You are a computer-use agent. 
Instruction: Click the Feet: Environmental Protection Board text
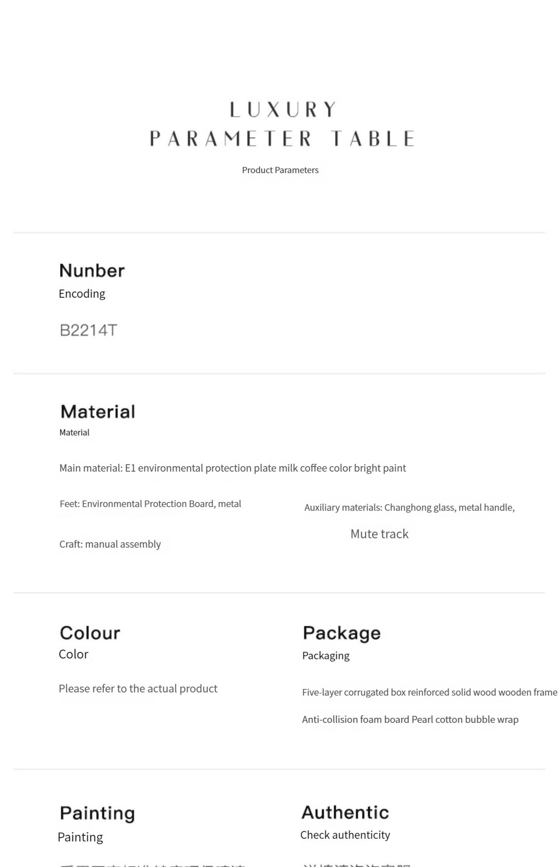[150, 504]
